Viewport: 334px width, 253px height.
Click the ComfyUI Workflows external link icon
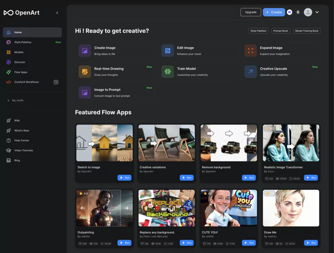56,82
